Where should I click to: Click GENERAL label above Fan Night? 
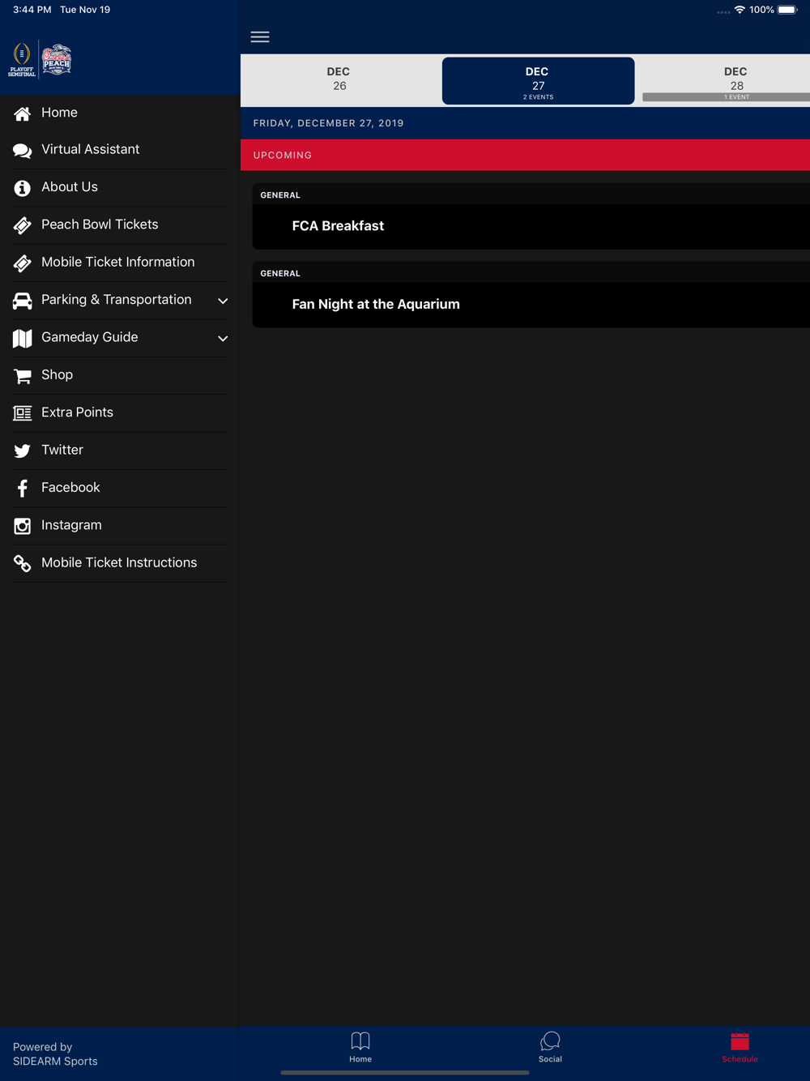[280, 274]
